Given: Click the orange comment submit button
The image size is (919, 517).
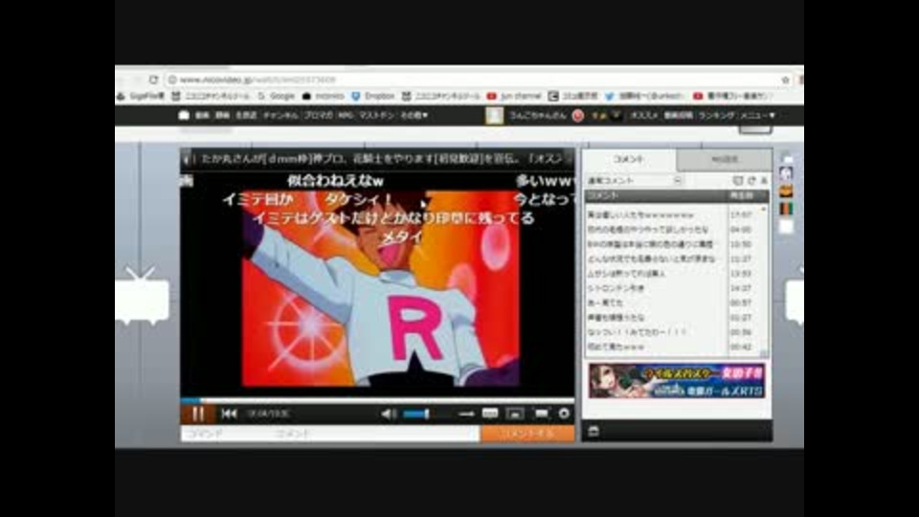Looking at the screenshot, I should point(527,434).
